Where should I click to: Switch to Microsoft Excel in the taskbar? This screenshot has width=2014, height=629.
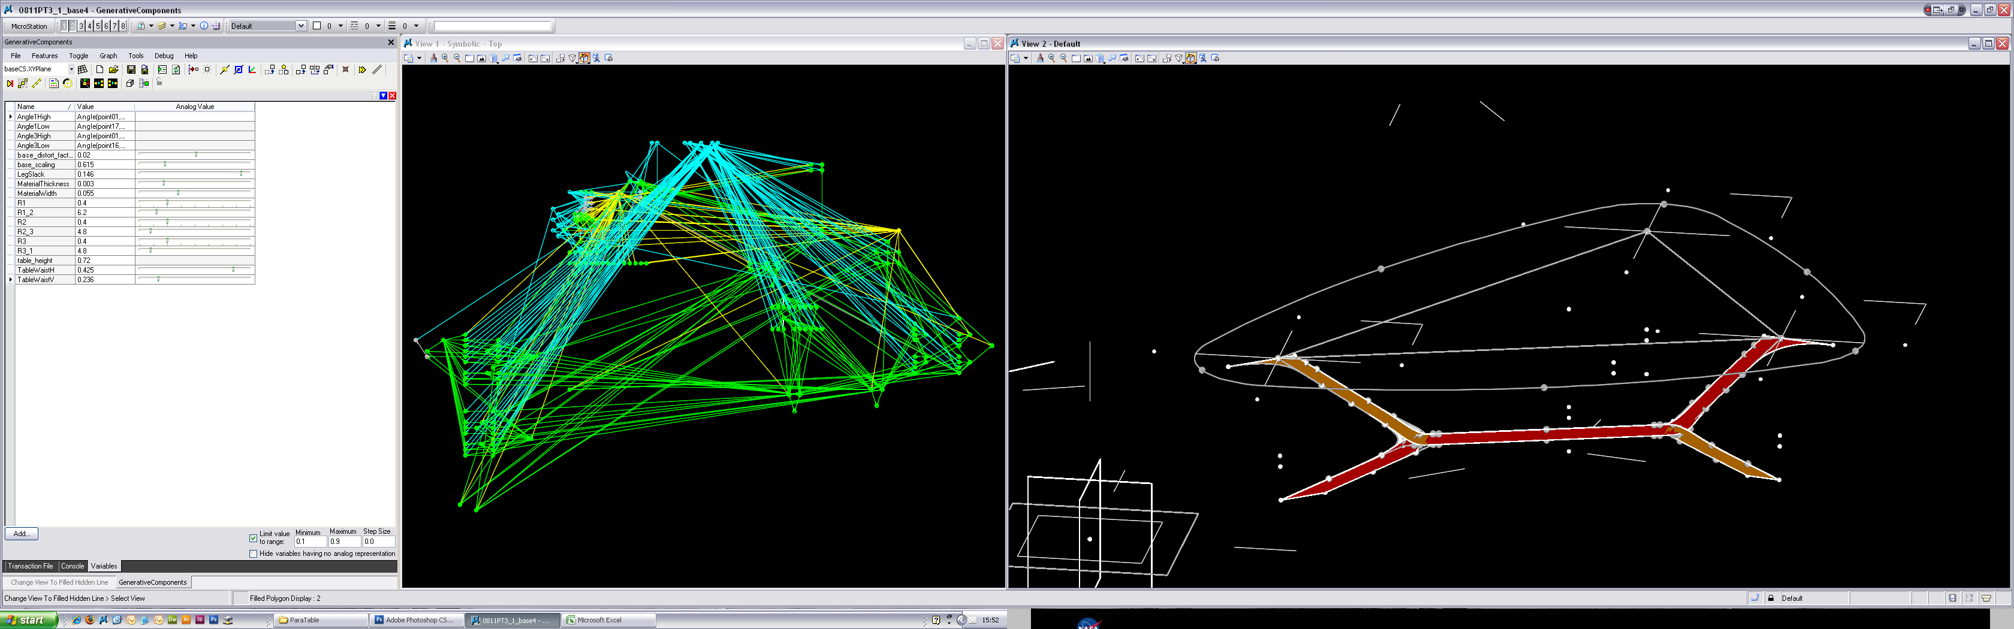609,621
